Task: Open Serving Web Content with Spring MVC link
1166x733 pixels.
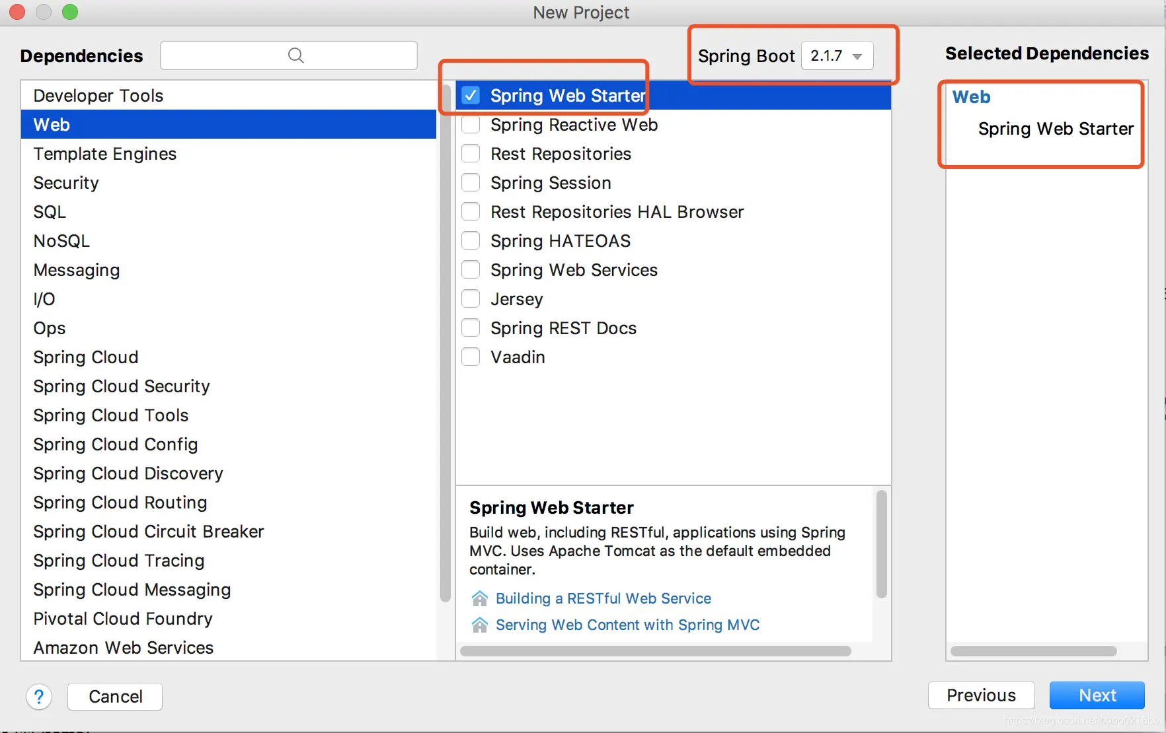Action: [628, 625]
